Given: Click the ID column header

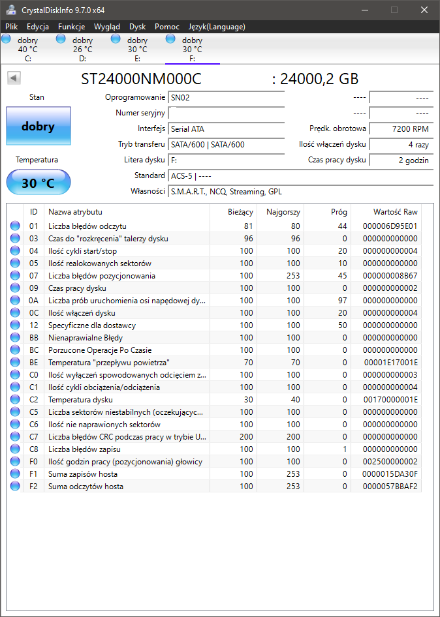Looking at the screenshot, I should [34, 212].
